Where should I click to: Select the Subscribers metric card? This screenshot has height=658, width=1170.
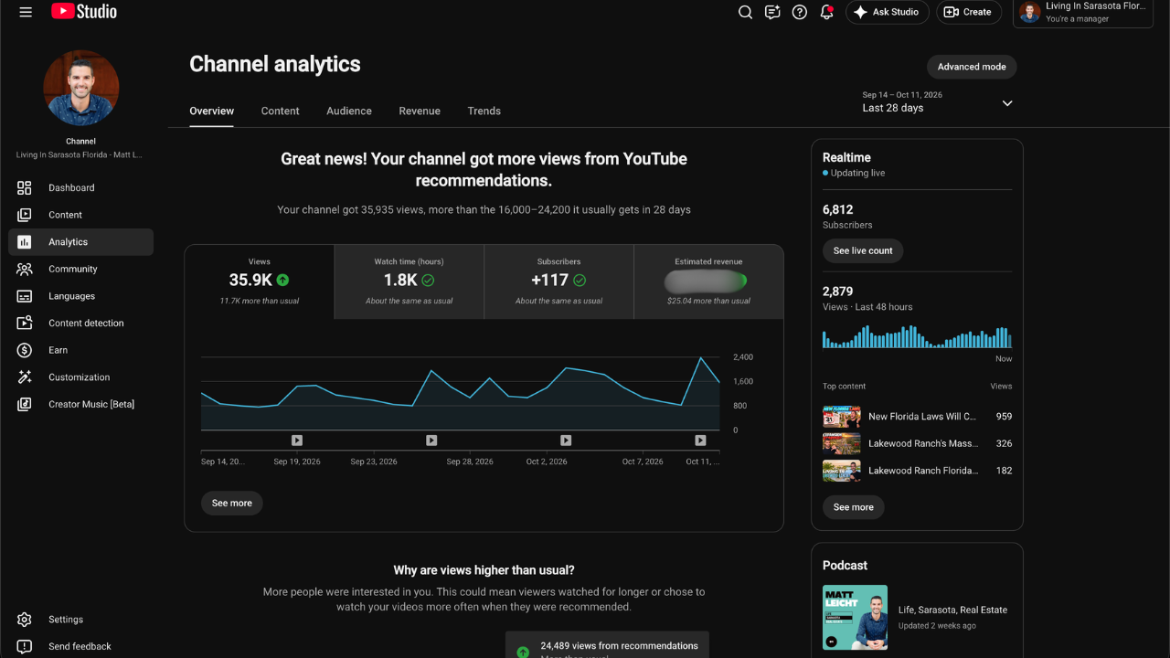click(x=559, y=281)
